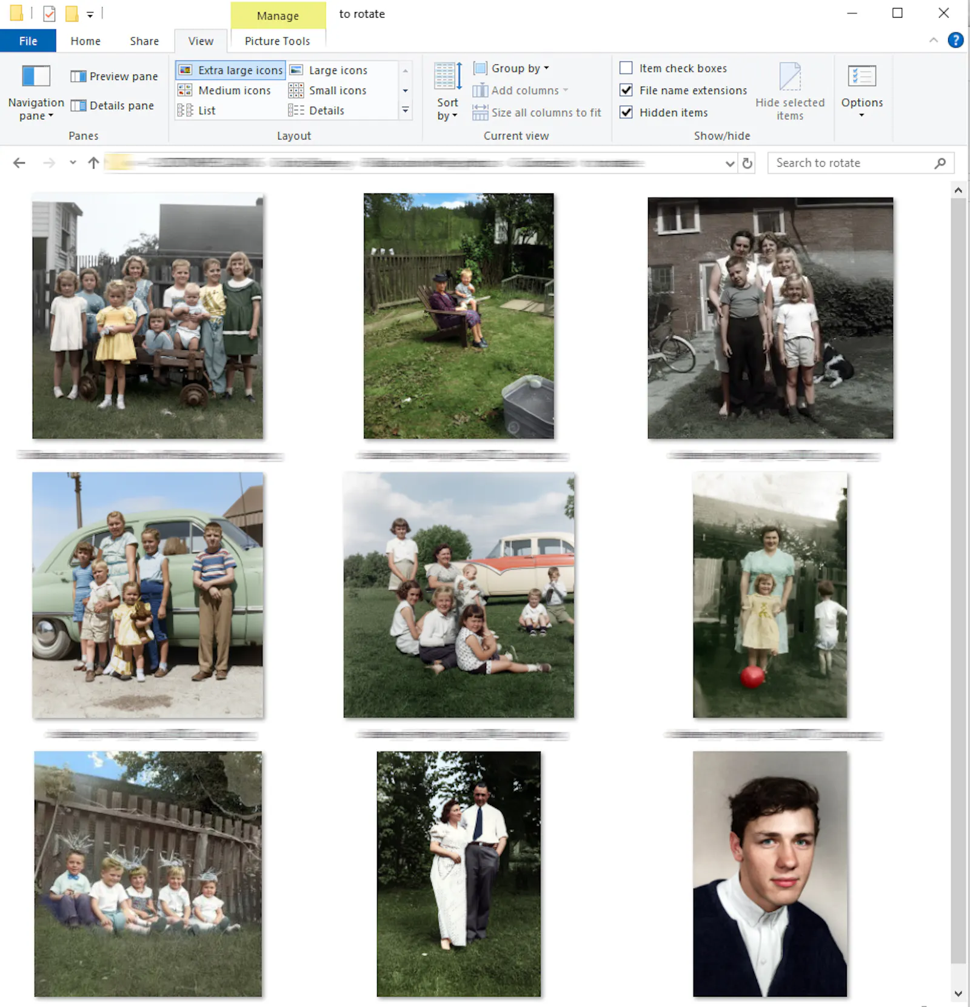Viewport: 970px width, 1007px height.
Task: Select photo of woman in lawn chair
Action: pos(458,316)
